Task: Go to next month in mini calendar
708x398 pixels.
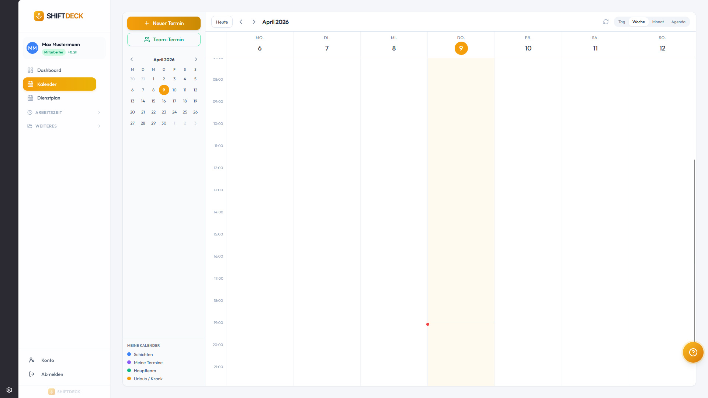Action: coord(196,60)
